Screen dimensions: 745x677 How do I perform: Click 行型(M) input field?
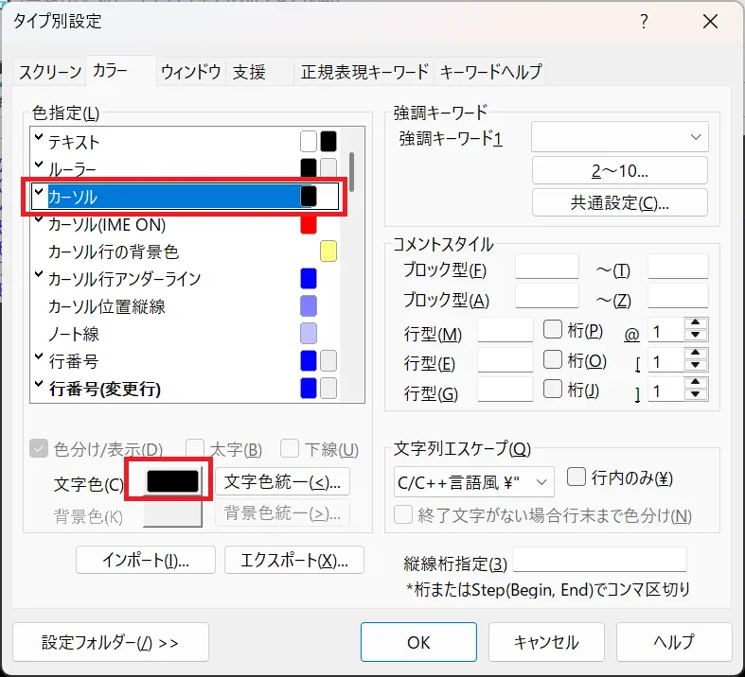click(506, 330)
